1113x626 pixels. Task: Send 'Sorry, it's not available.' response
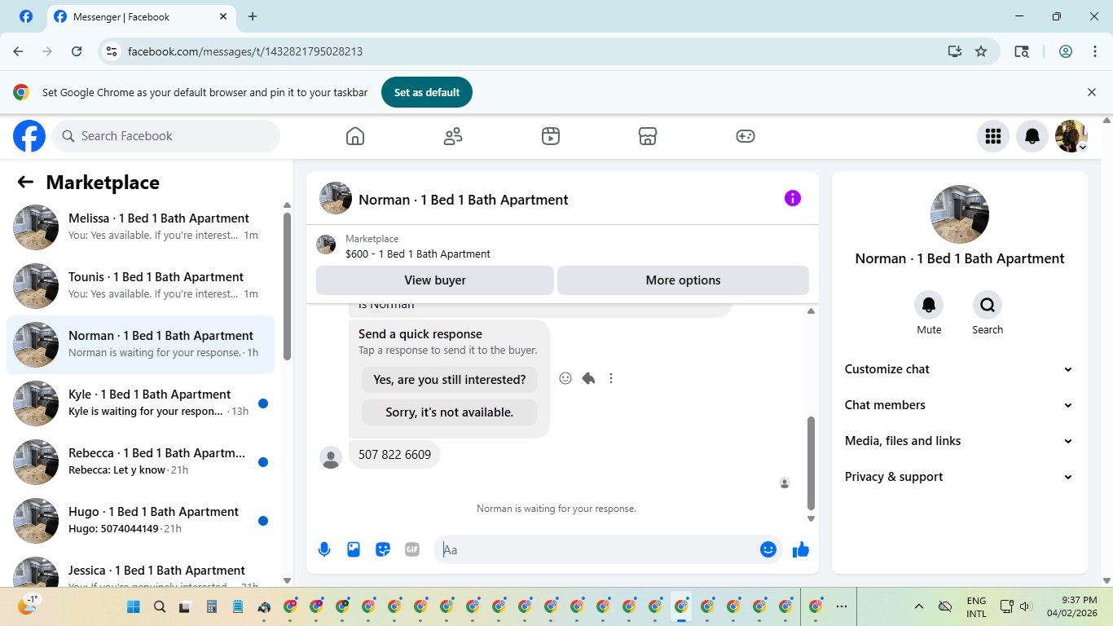[449, 412]
